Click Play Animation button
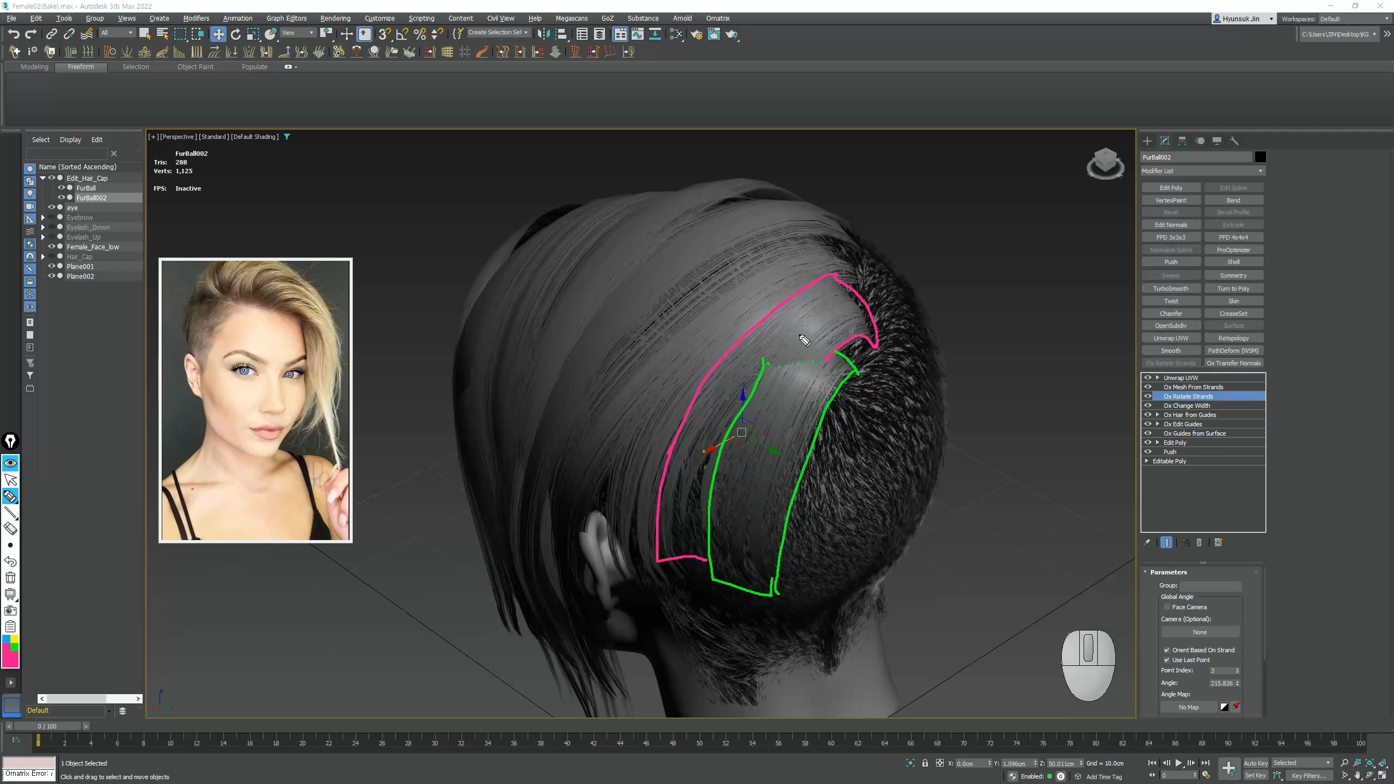 pos(1179,763)
